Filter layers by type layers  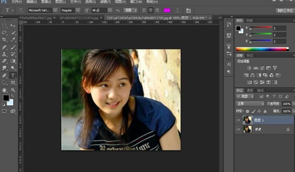(274, 96)
